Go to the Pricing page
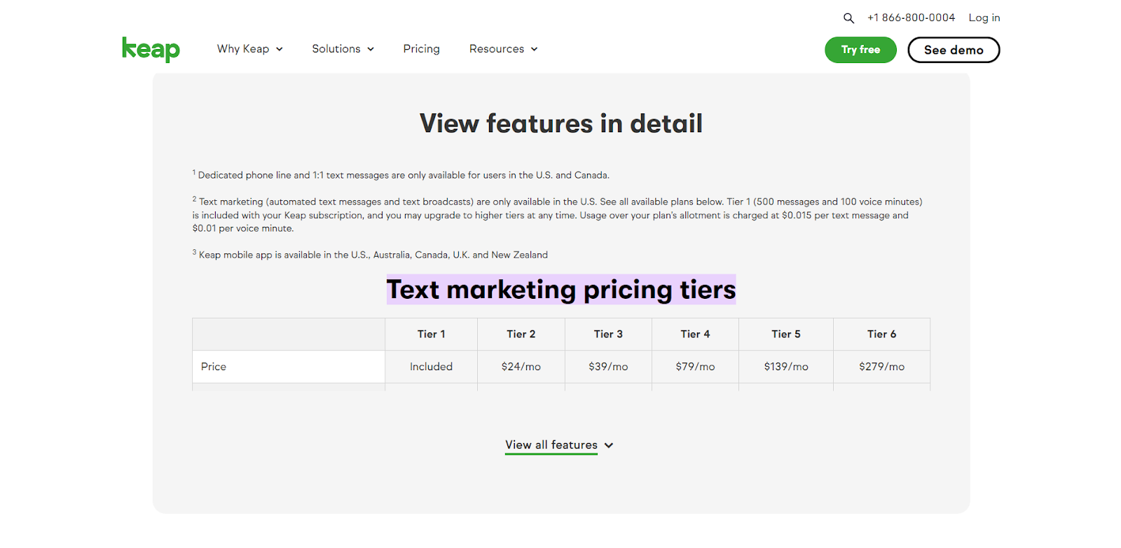Viewport: 1121px width, 548px height. coord(422,49)
